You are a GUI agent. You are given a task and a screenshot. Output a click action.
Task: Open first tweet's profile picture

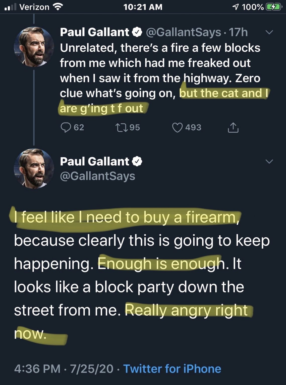pos(34,47)
